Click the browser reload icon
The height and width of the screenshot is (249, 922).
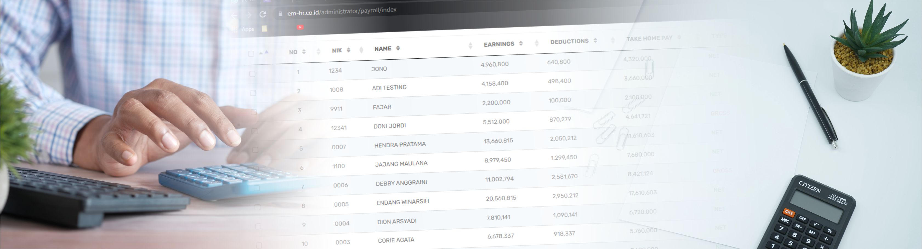tap(263, 14)
